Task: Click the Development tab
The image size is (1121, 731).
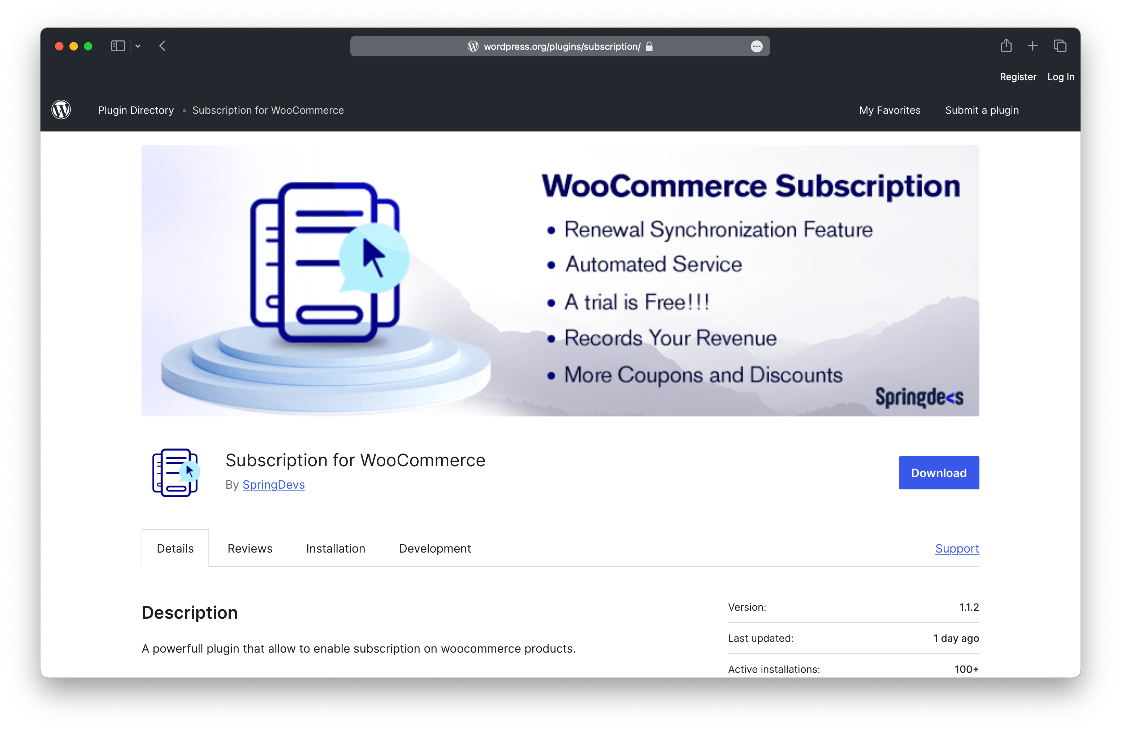Action: pyautogui.click(x=435, y=548)
